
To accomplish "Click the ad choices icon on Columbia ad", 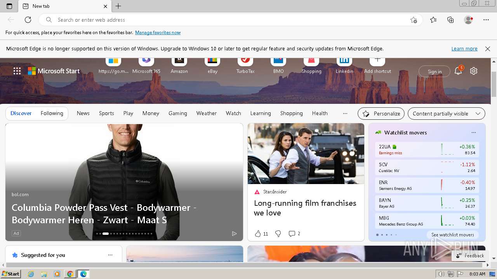I will point(234,234).
